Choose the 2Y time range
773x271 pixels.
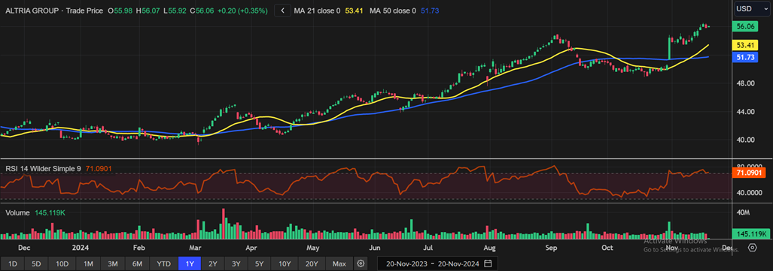[x=213, y=263]
